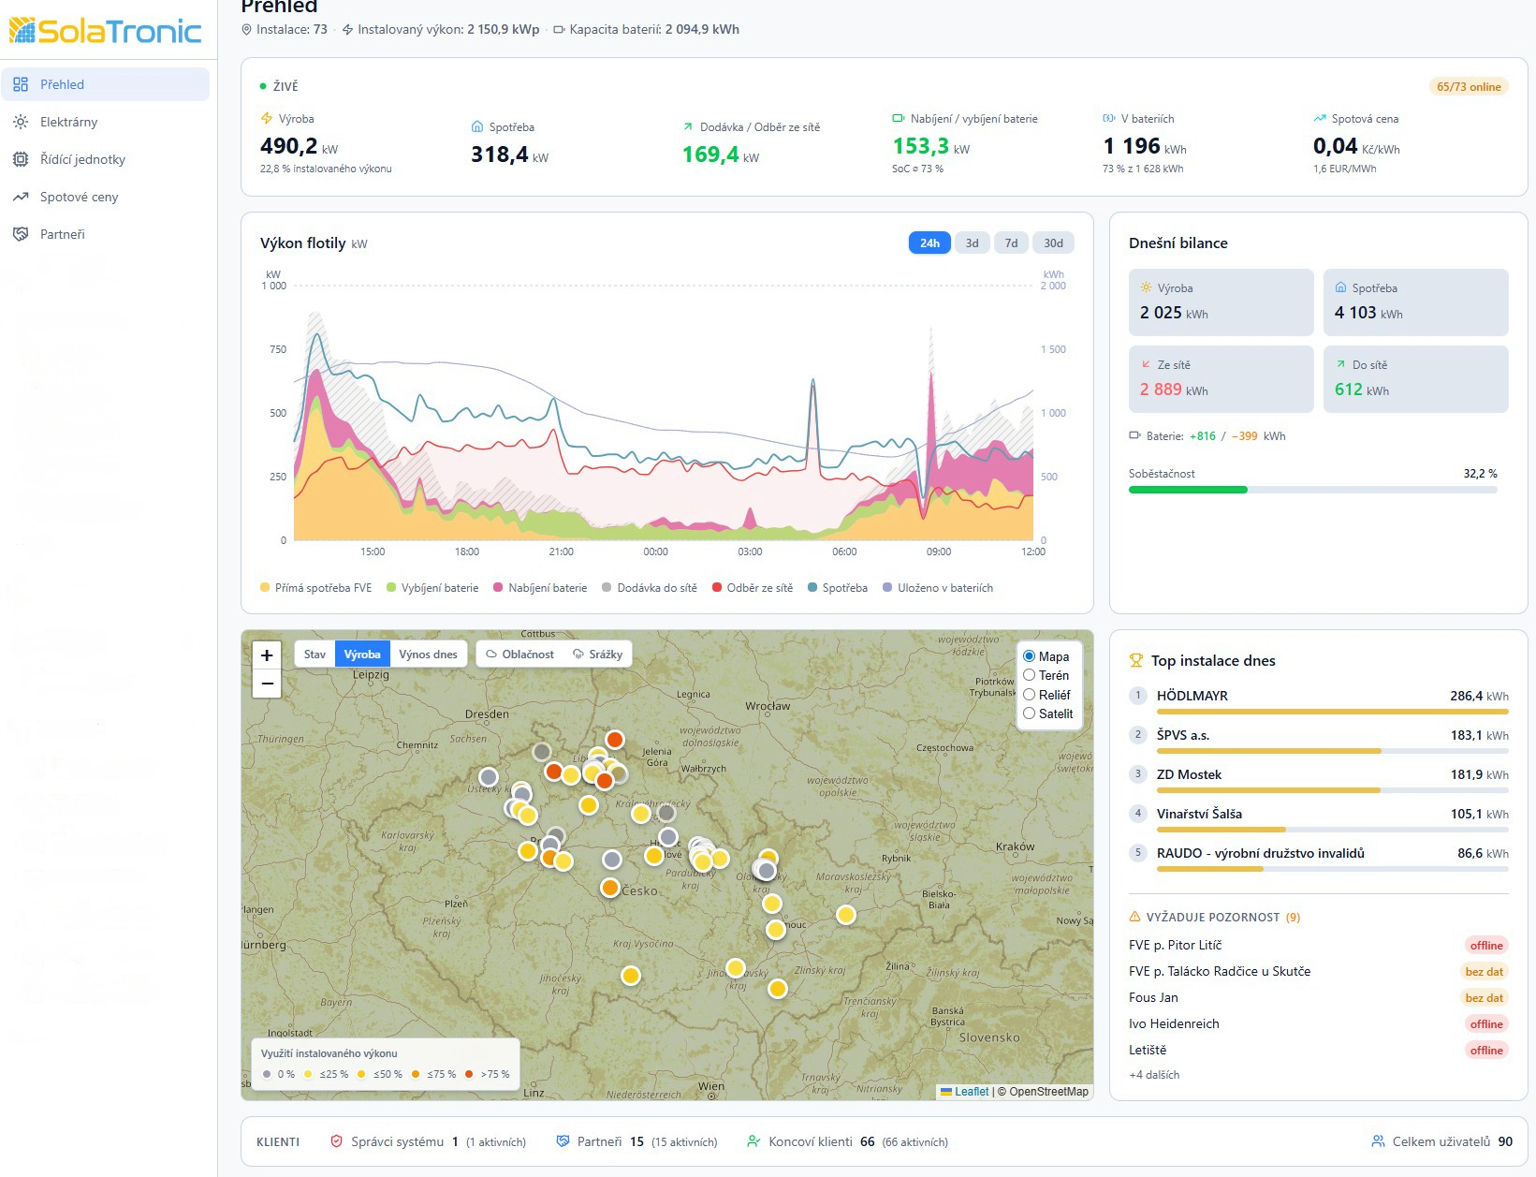
Task: Click the battery icon beside Nabíjení / vybíjení baterie
Action: coord(899,119)
